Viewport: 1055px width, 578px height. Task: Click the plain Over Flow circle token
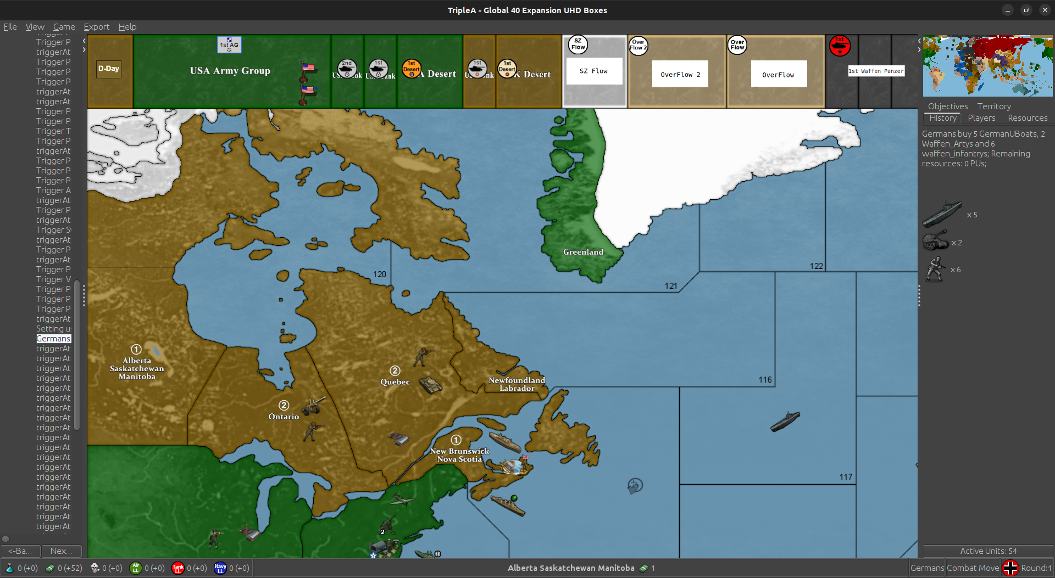737,45
